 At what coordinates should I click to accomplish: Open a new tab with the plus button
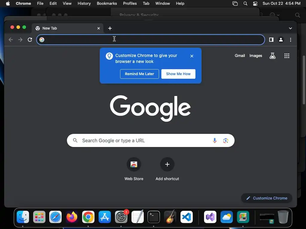pos(110,28)
